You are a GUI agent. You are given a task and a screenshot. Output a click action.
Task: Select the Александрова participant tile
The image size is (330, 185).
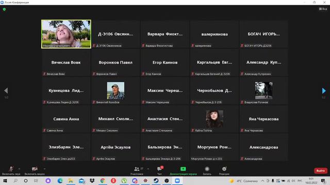pyautogui.click(x=263, y=147)
